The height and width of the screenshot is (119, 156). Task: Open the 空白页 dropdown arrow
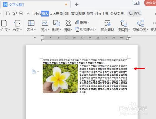click(x=9, y=30)
